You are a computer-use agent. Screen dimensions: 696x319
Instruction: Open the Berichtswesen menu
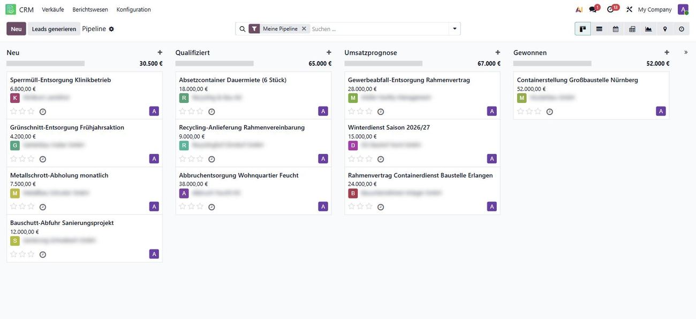[x=90, y=10]
